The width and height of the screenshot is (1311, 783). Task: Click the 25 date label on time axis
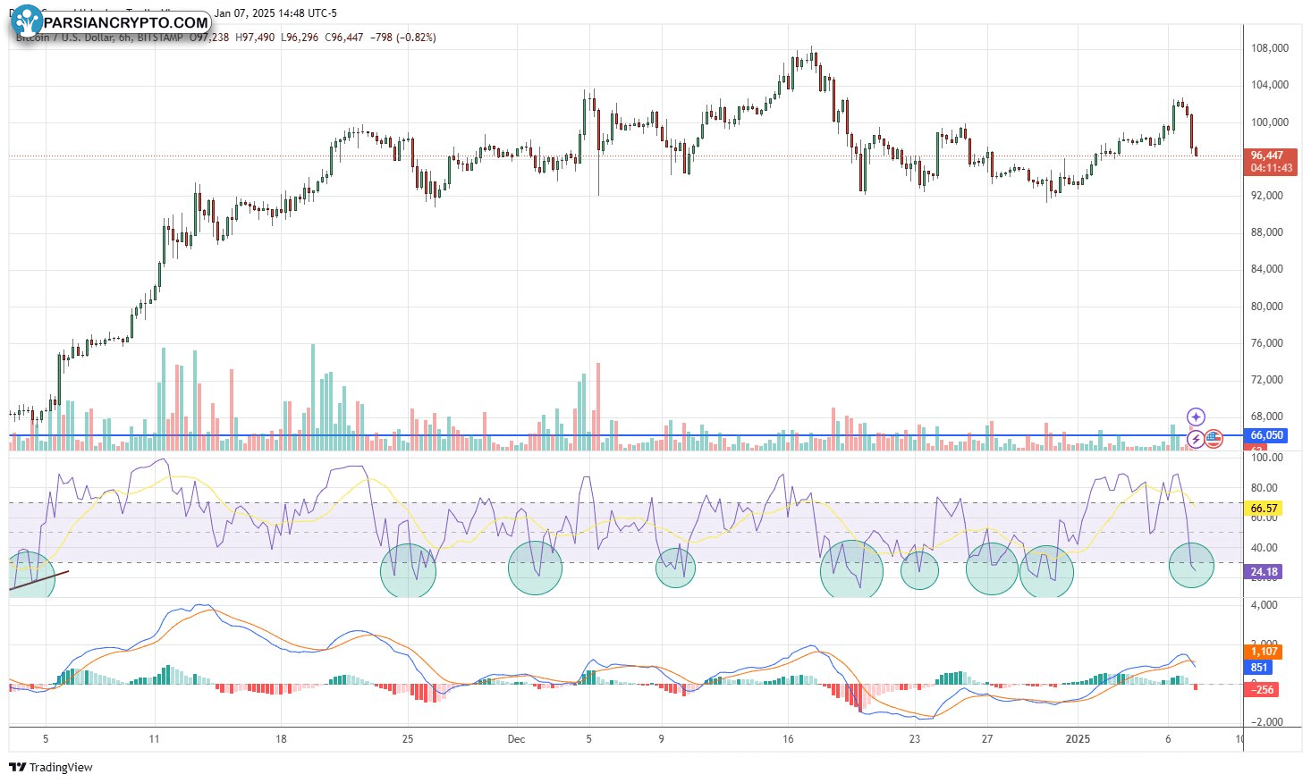[408, 739]
